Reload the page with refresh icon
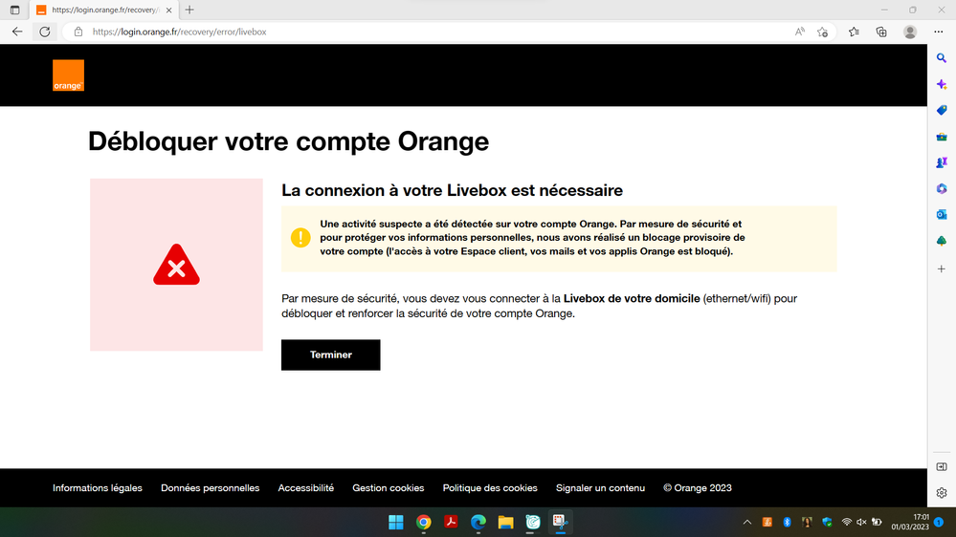This screenshot has height=537, width=956. coord(45,32)
